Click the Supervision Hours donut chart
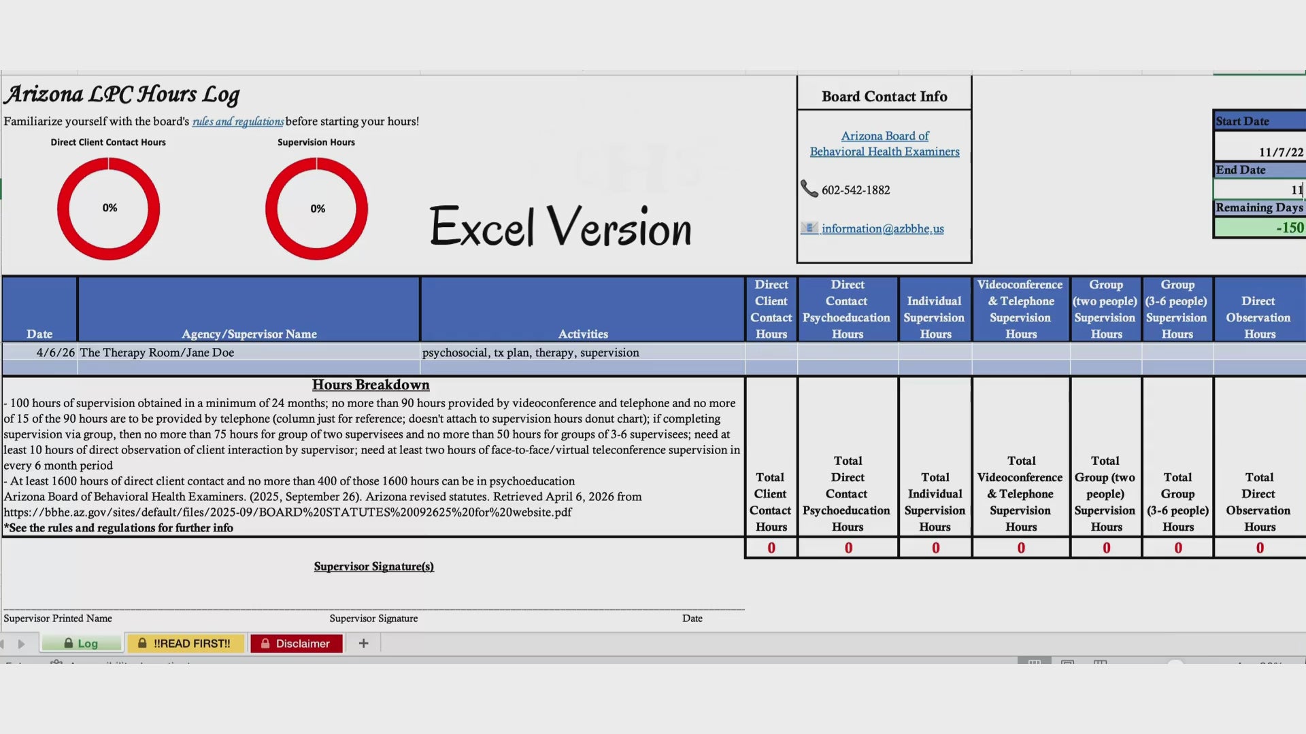Image resolution: width=1306 pixels, height=734 pixels. point(316,209)
